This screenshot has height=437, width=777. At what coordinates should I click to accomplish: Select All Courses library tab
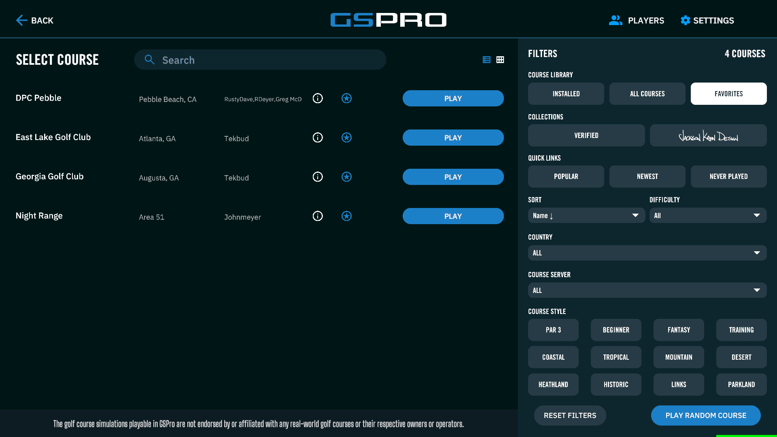pyautogui.click(x=647, y=94)
